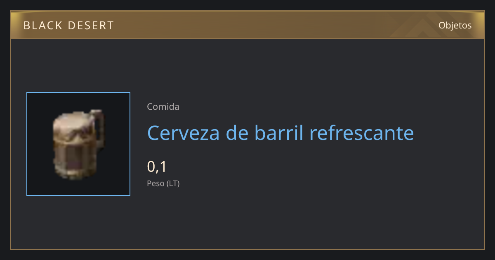
Task: Click the word DESERT in the header
Action: [x=91, y=26]
